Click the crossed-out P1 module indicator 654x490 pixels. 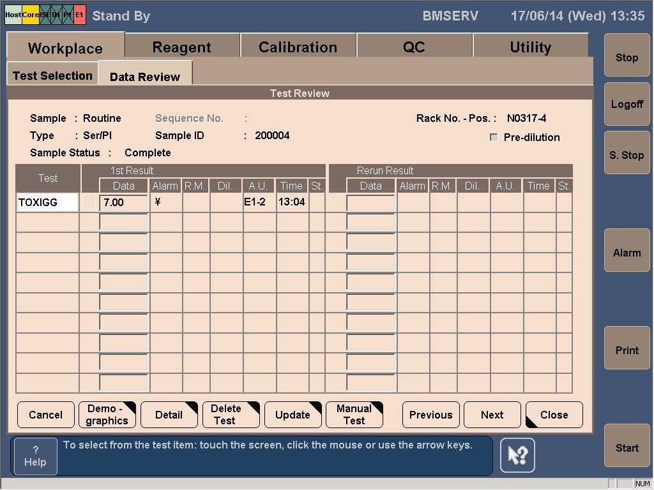(x=68, y=15)
